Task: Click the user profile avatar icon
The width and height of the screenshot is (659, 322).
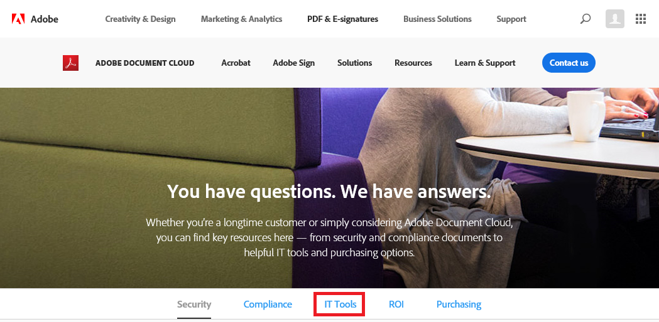Action: [615, 19]
